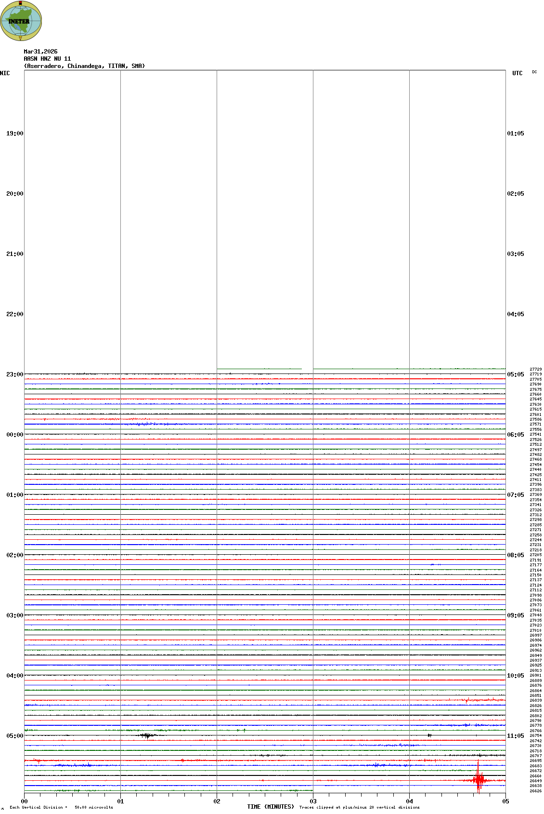Click the TIME (MINUTES) axis title
544x814 pixels.
271,807
